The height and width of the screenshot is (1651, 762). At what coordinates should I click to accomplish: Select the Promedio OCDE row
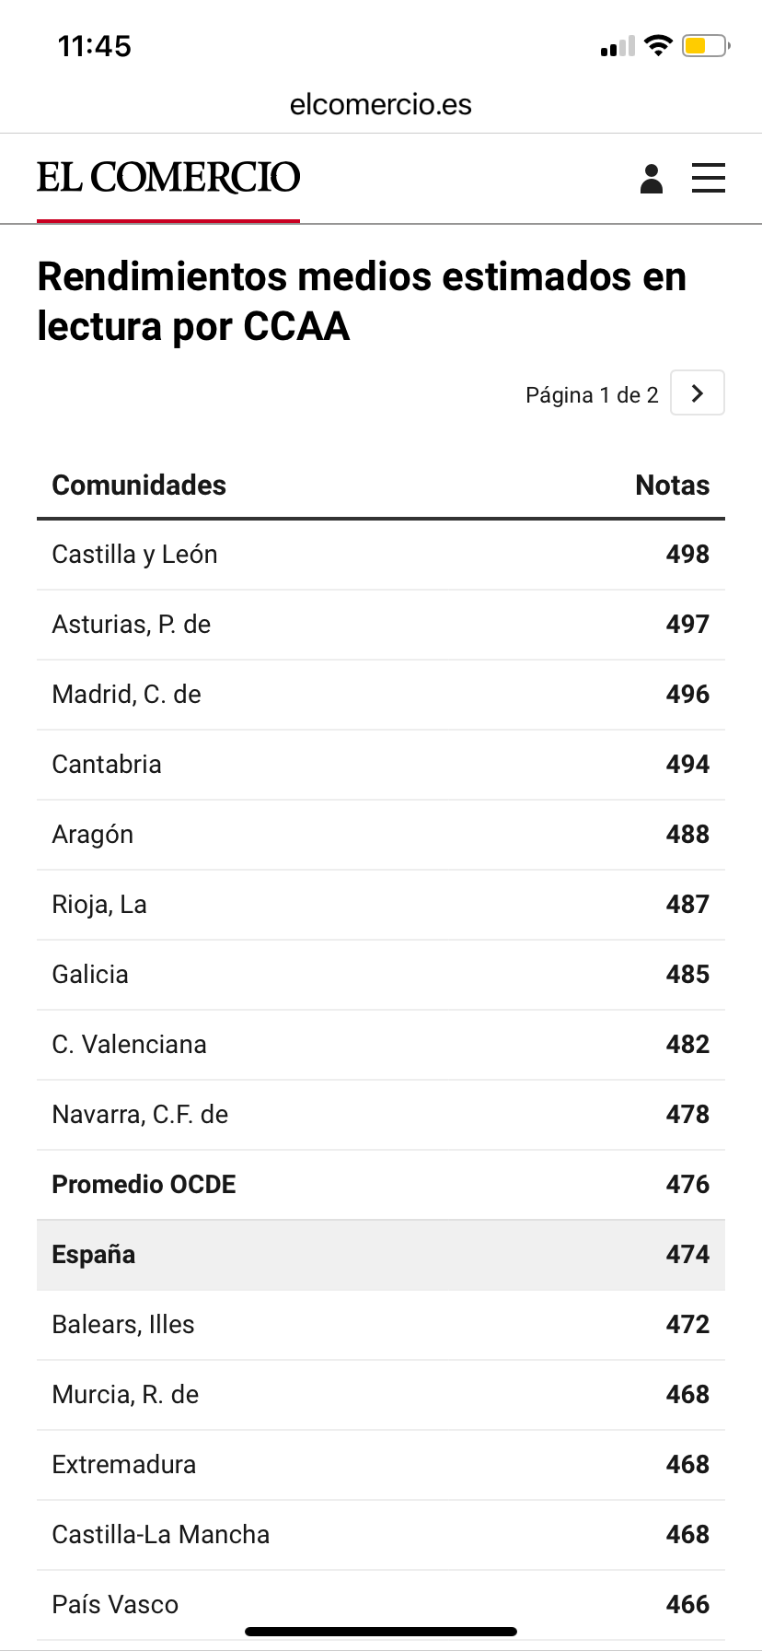click(381, 1185)
